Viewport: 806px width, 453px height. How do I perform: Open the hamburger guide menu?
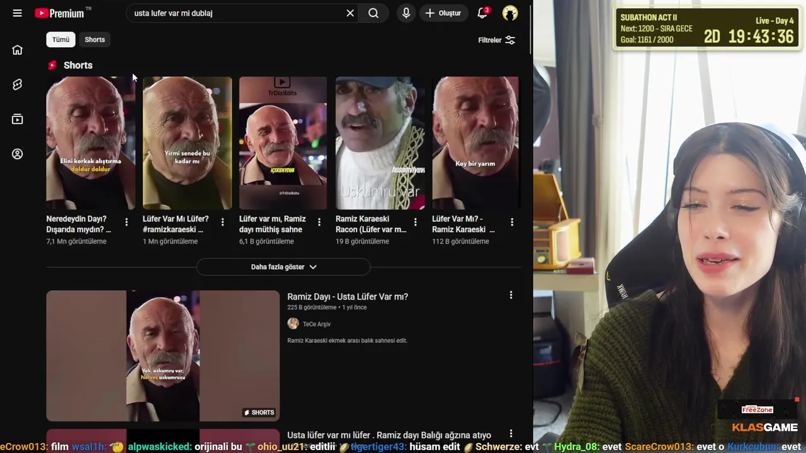tap(17, 13)
